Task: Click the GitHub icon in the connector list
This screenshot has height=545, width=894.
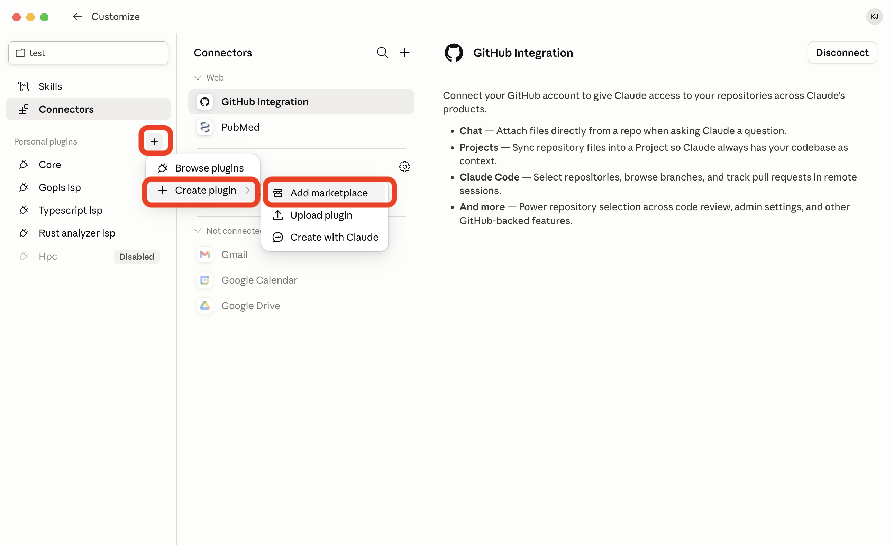Action: pos(204,102)
